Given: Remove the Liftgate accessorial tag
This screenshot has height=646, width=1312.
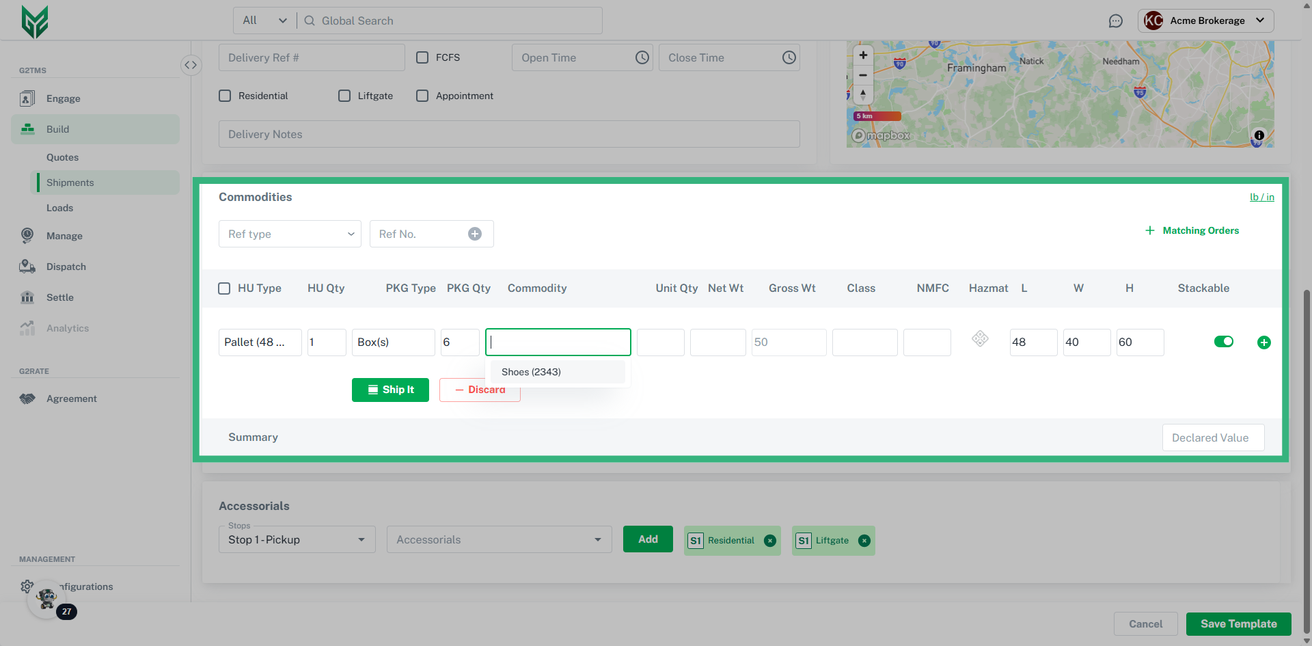Looking at the screenshot, I should coord(864,541).
